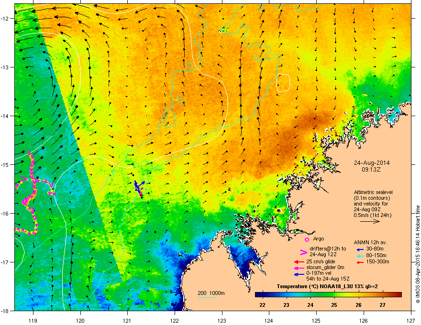Click the red 25 cm/s glide arrow

tap(299, 262)
